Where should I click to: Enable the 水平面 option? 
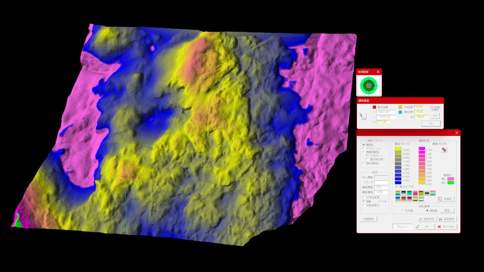[x=403, y=211]
